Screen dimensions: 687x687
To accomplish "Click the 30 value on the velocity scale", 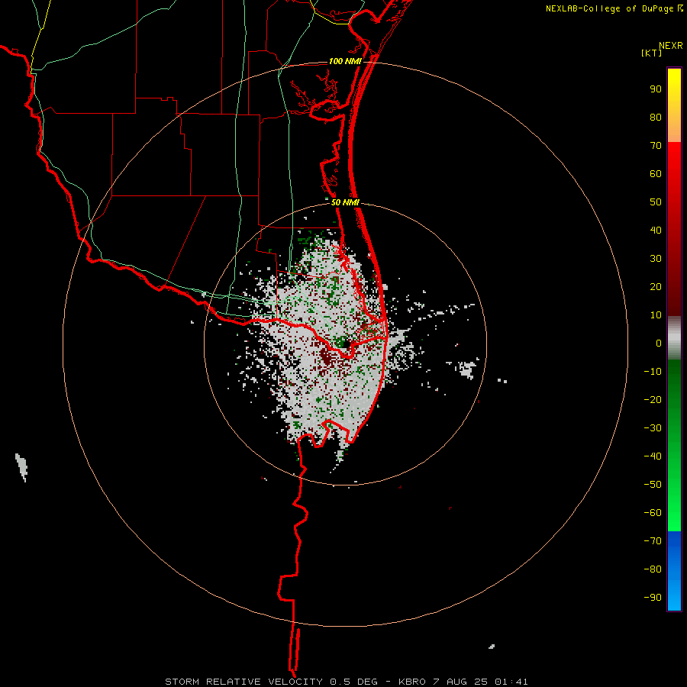I will [656, 259].
